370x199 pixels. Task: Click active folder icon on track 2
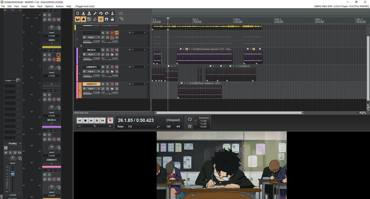(112, 37)
